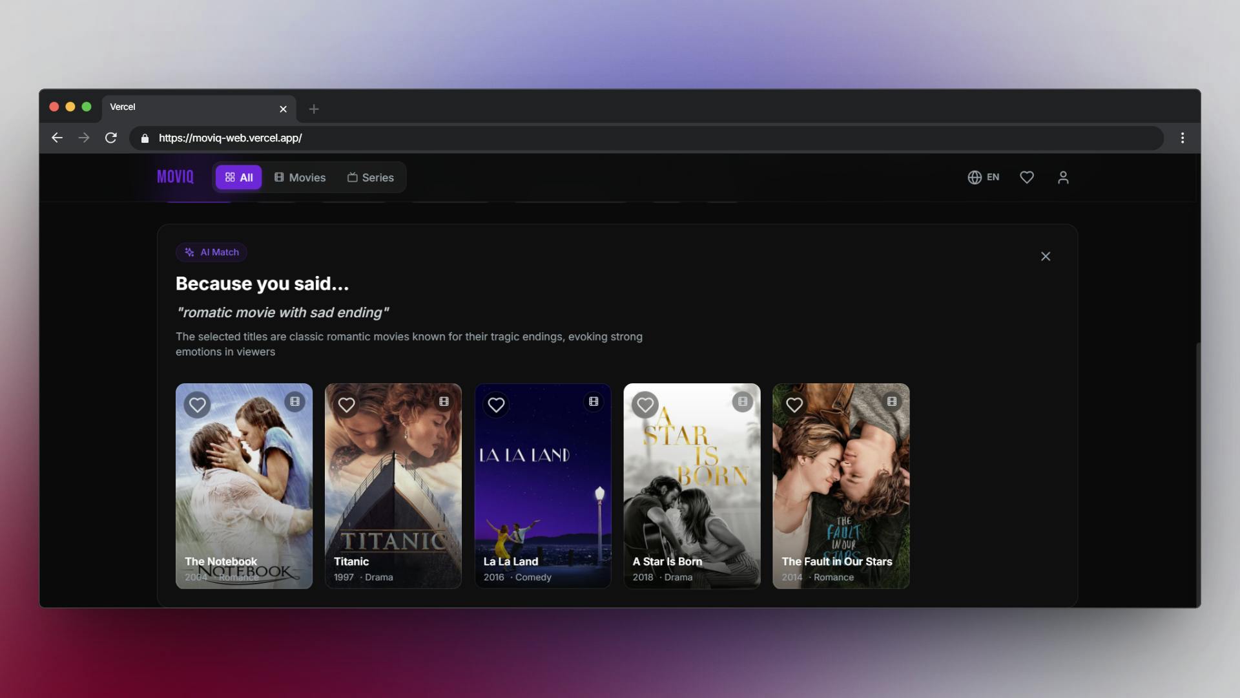The height and width of the screenshot is (698, 1240).
Task: Open a new browser tab
Action: click(314, 109)
